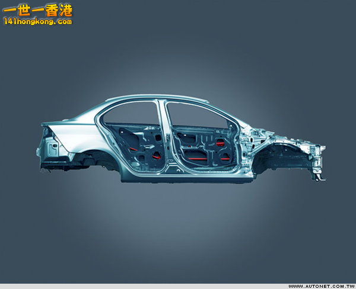Open the 141hongkong.com link text
Screen dimensions: 356x289
point(37,21)
